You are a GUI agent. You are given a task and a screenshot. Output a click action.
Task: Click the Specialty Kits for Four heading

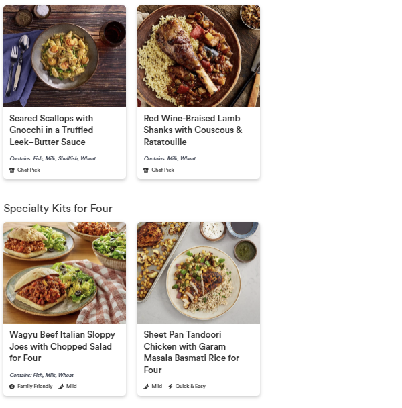58,208
